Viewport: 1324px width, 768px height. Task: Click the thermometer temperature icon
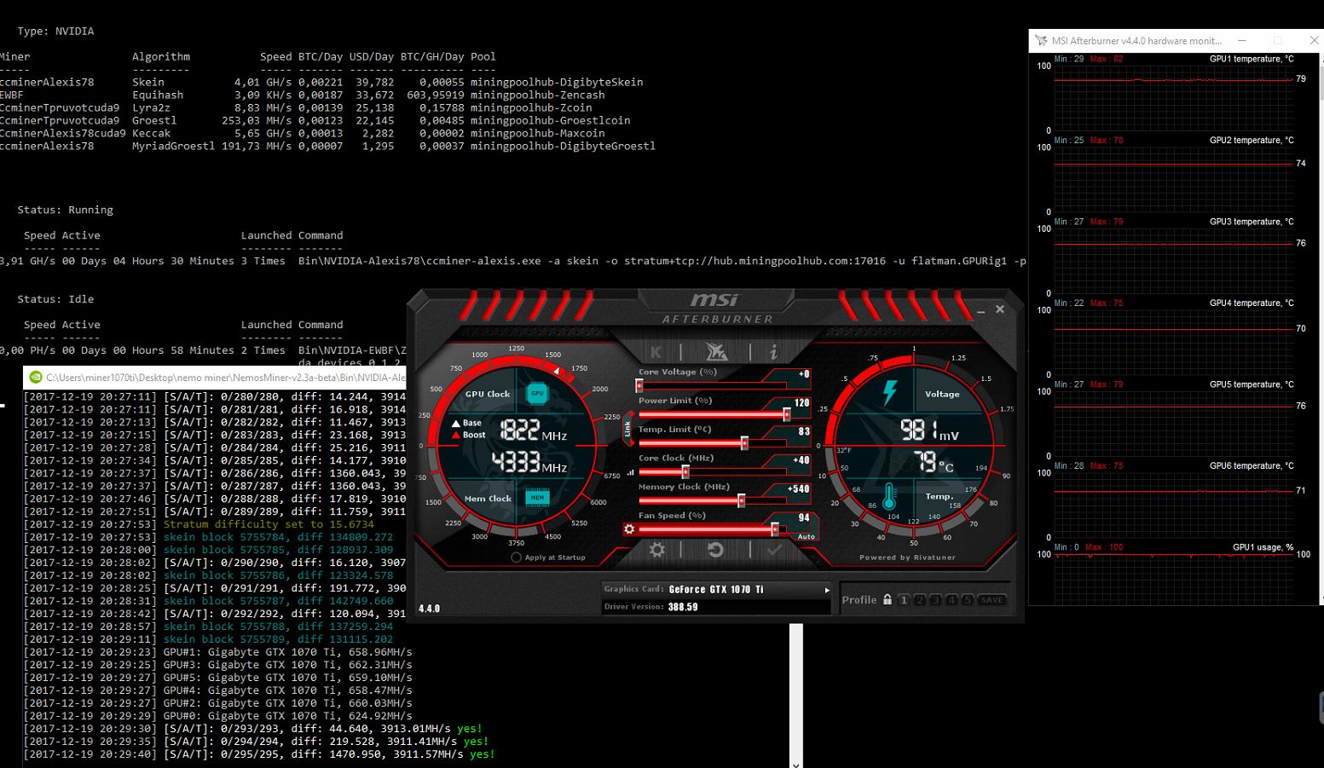coord(889,495)
